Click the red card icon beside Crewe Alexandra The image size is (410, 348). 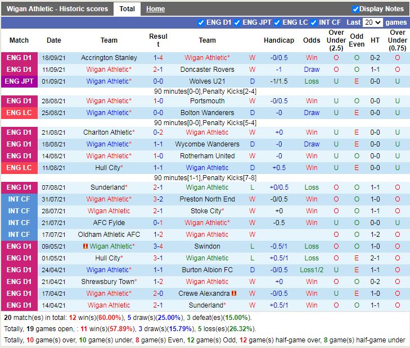[233, 294]
